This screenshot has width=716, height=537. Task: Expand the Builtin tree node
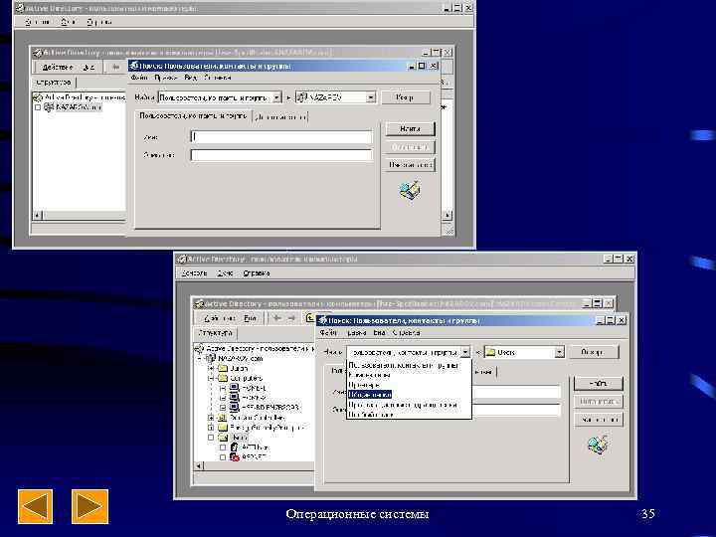click(211, 368)
